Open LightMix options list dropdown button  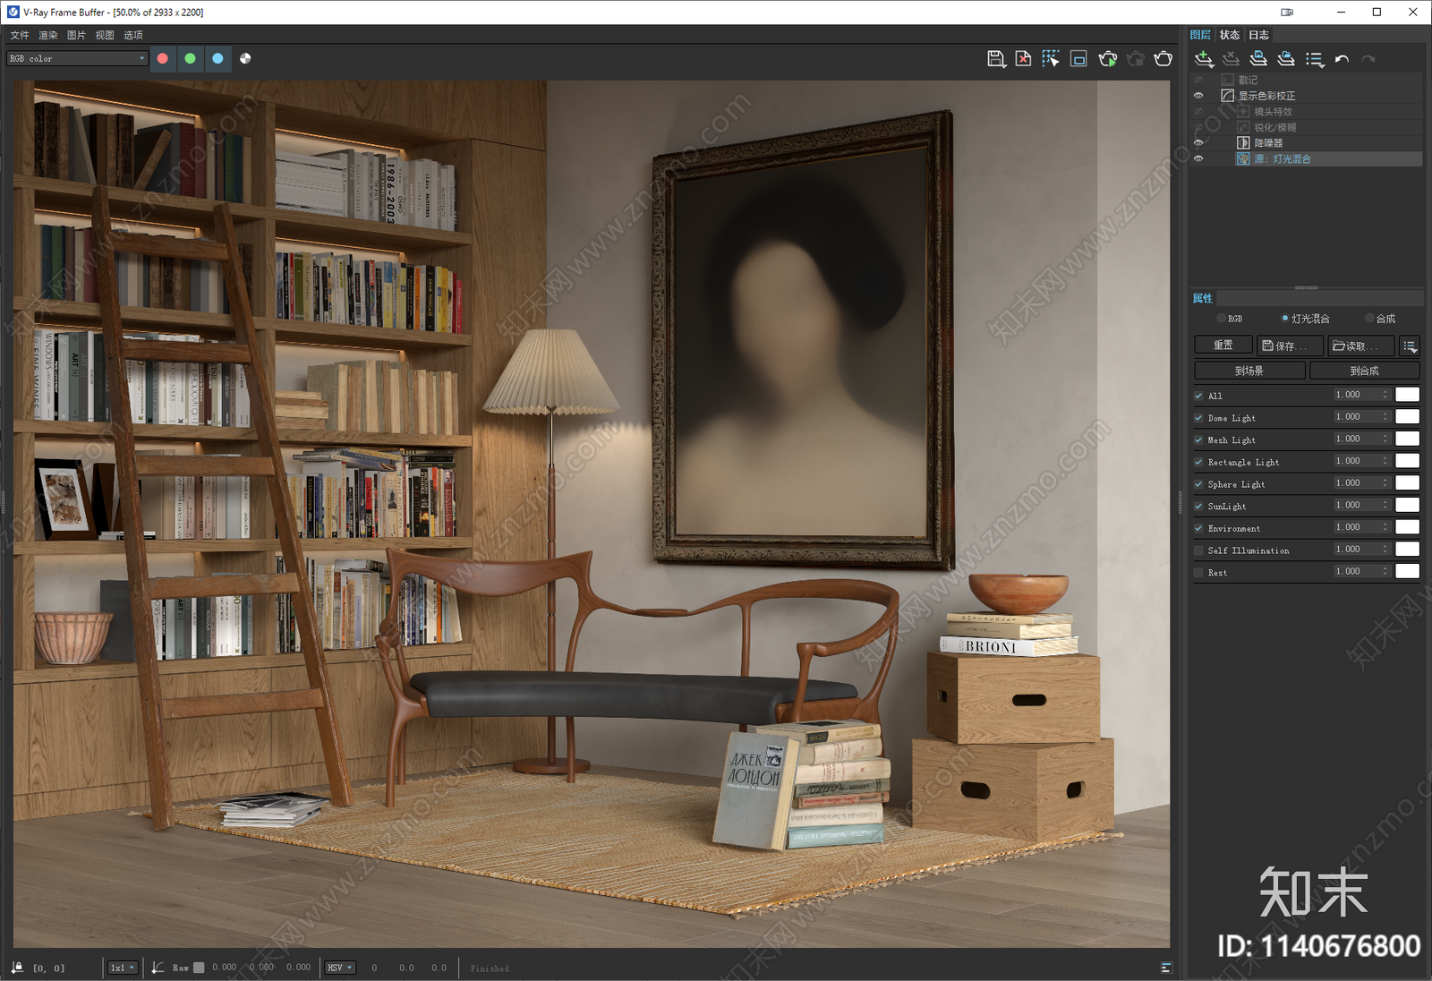(1410, 345)
